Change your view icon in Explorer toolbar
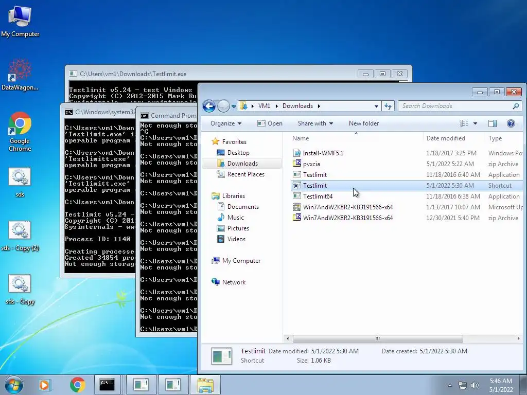This screenshot has height=395, width=527. [464, 123]
